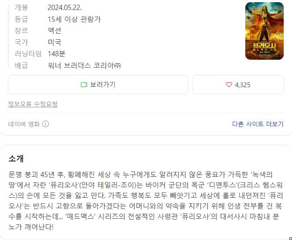Viewport: 292px width, 240px height.
Task: Click the rating 15세 이상 관람가
Action: 74,19
